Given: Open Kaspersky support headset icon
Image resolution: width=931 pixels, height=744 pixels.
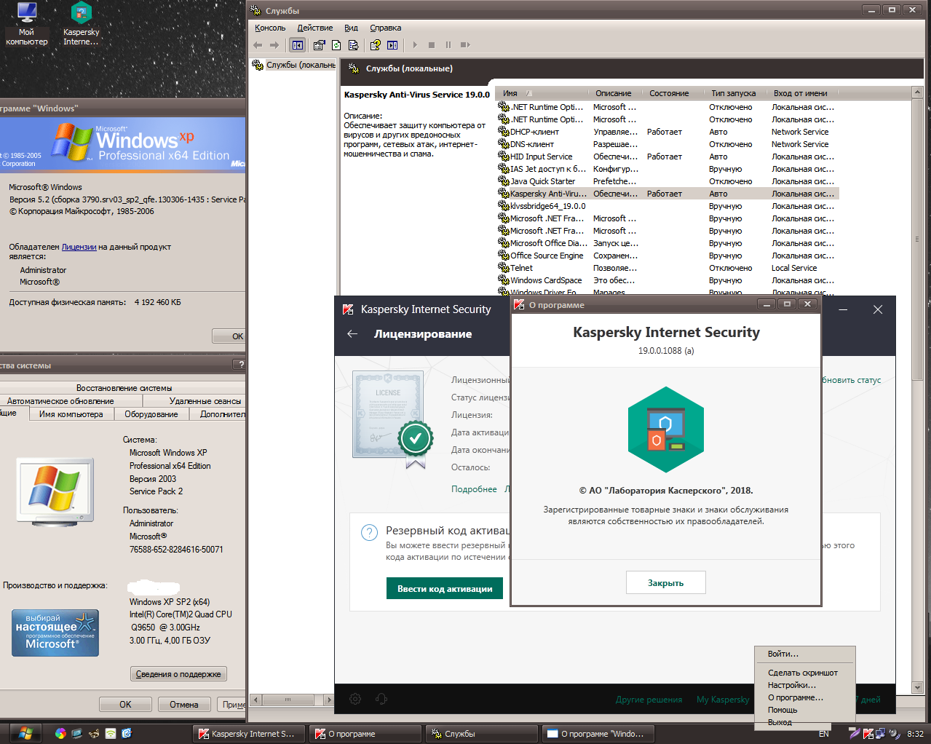Looking at the screenshot, I should 381,699.
